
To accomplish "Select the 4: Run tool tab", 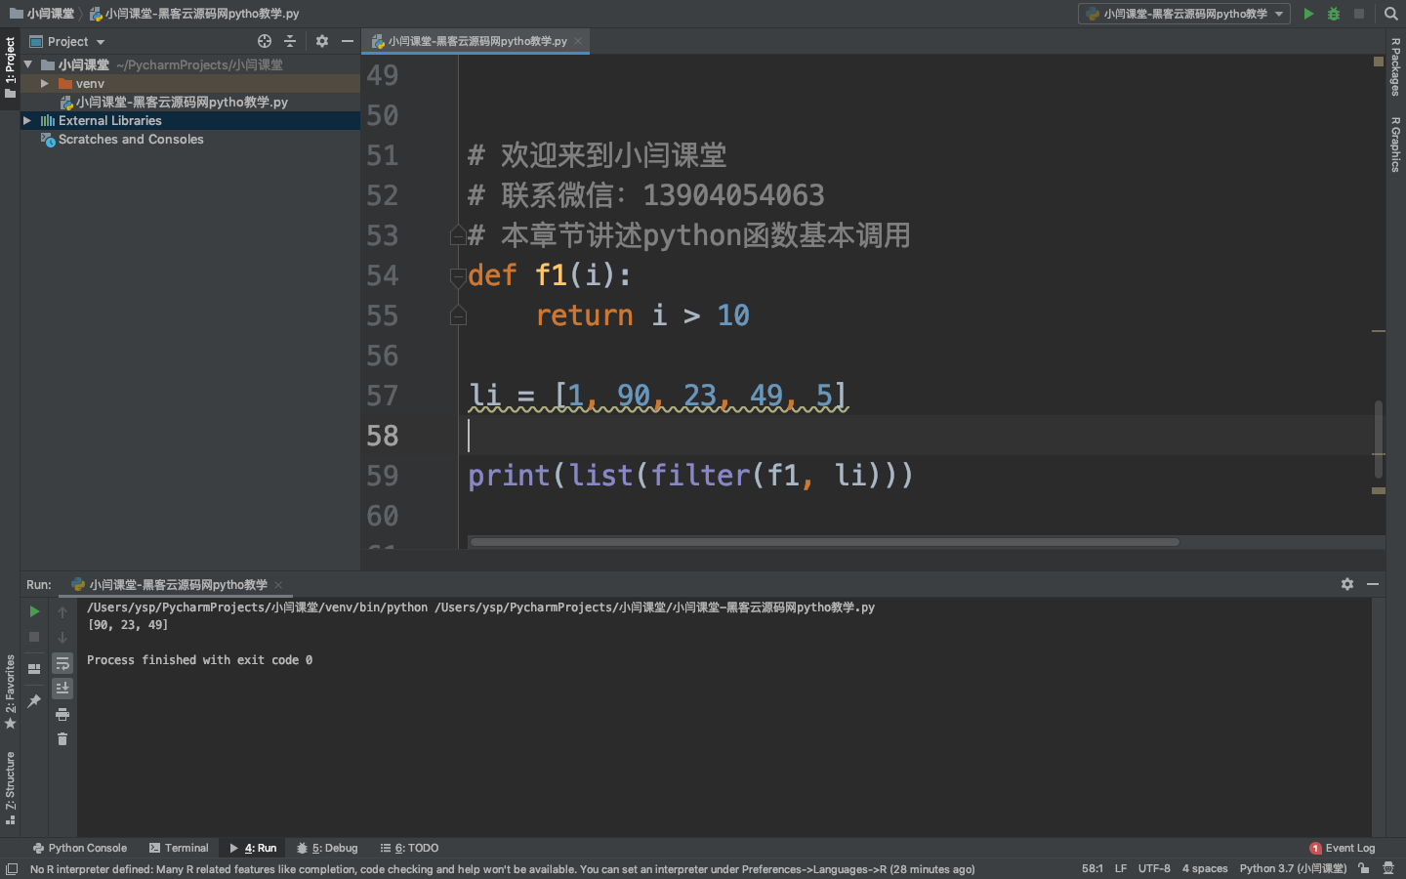I will 253,849.
